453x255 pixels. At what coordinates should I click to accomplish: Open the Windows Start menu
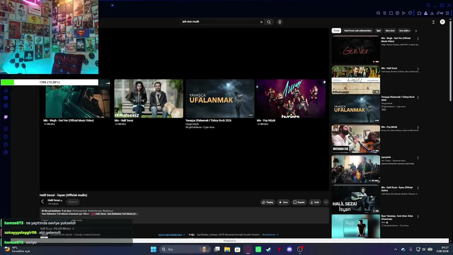[x=153, y=249]
